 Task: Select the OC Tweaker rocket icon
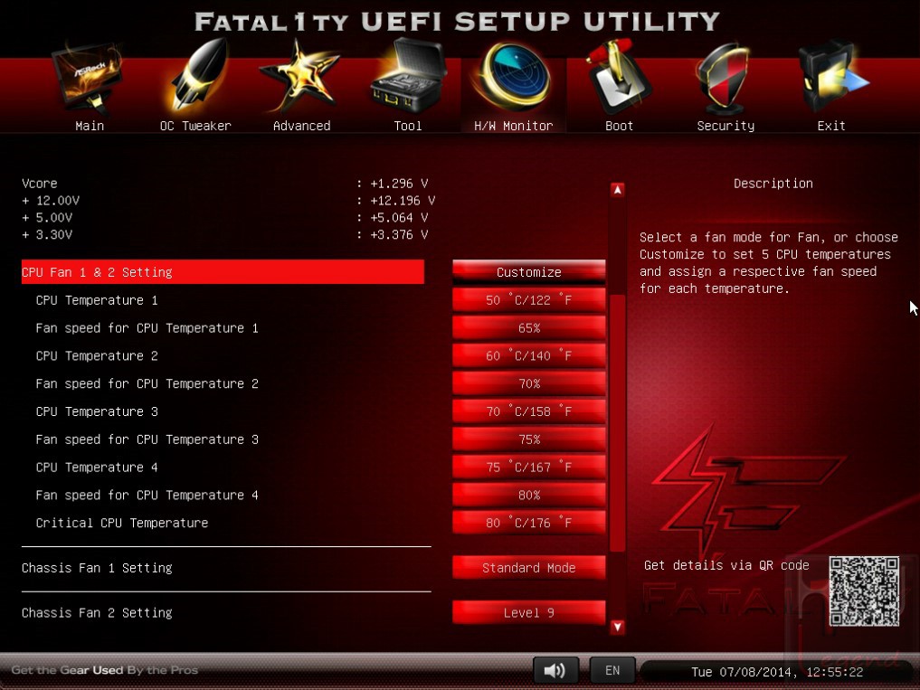click(198, 76)
